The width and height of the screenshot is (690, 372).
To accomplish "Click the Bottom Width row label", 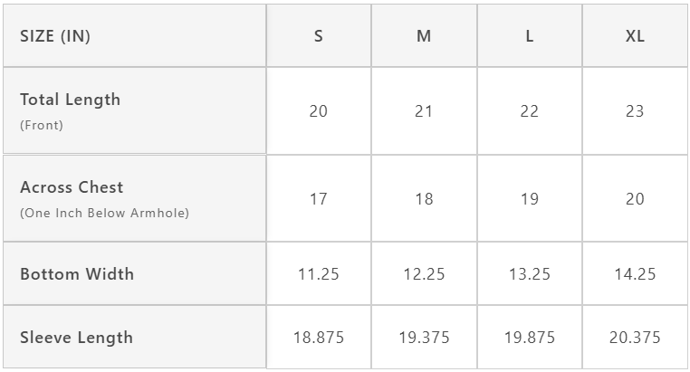I will [77, 273].
